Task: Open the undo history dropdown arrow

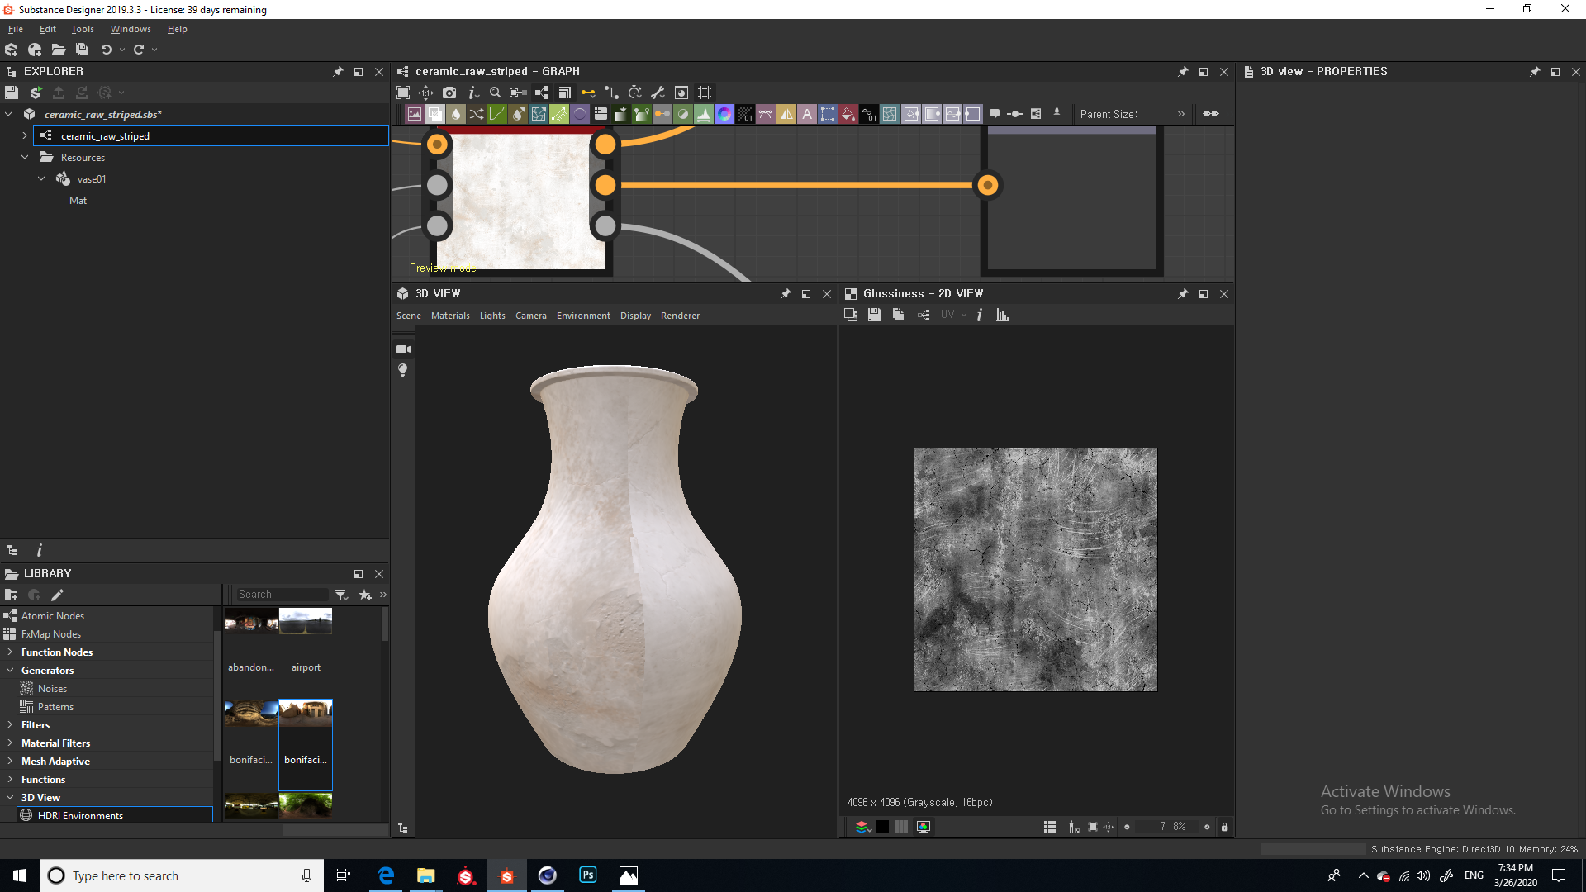Action: [122, 50]
